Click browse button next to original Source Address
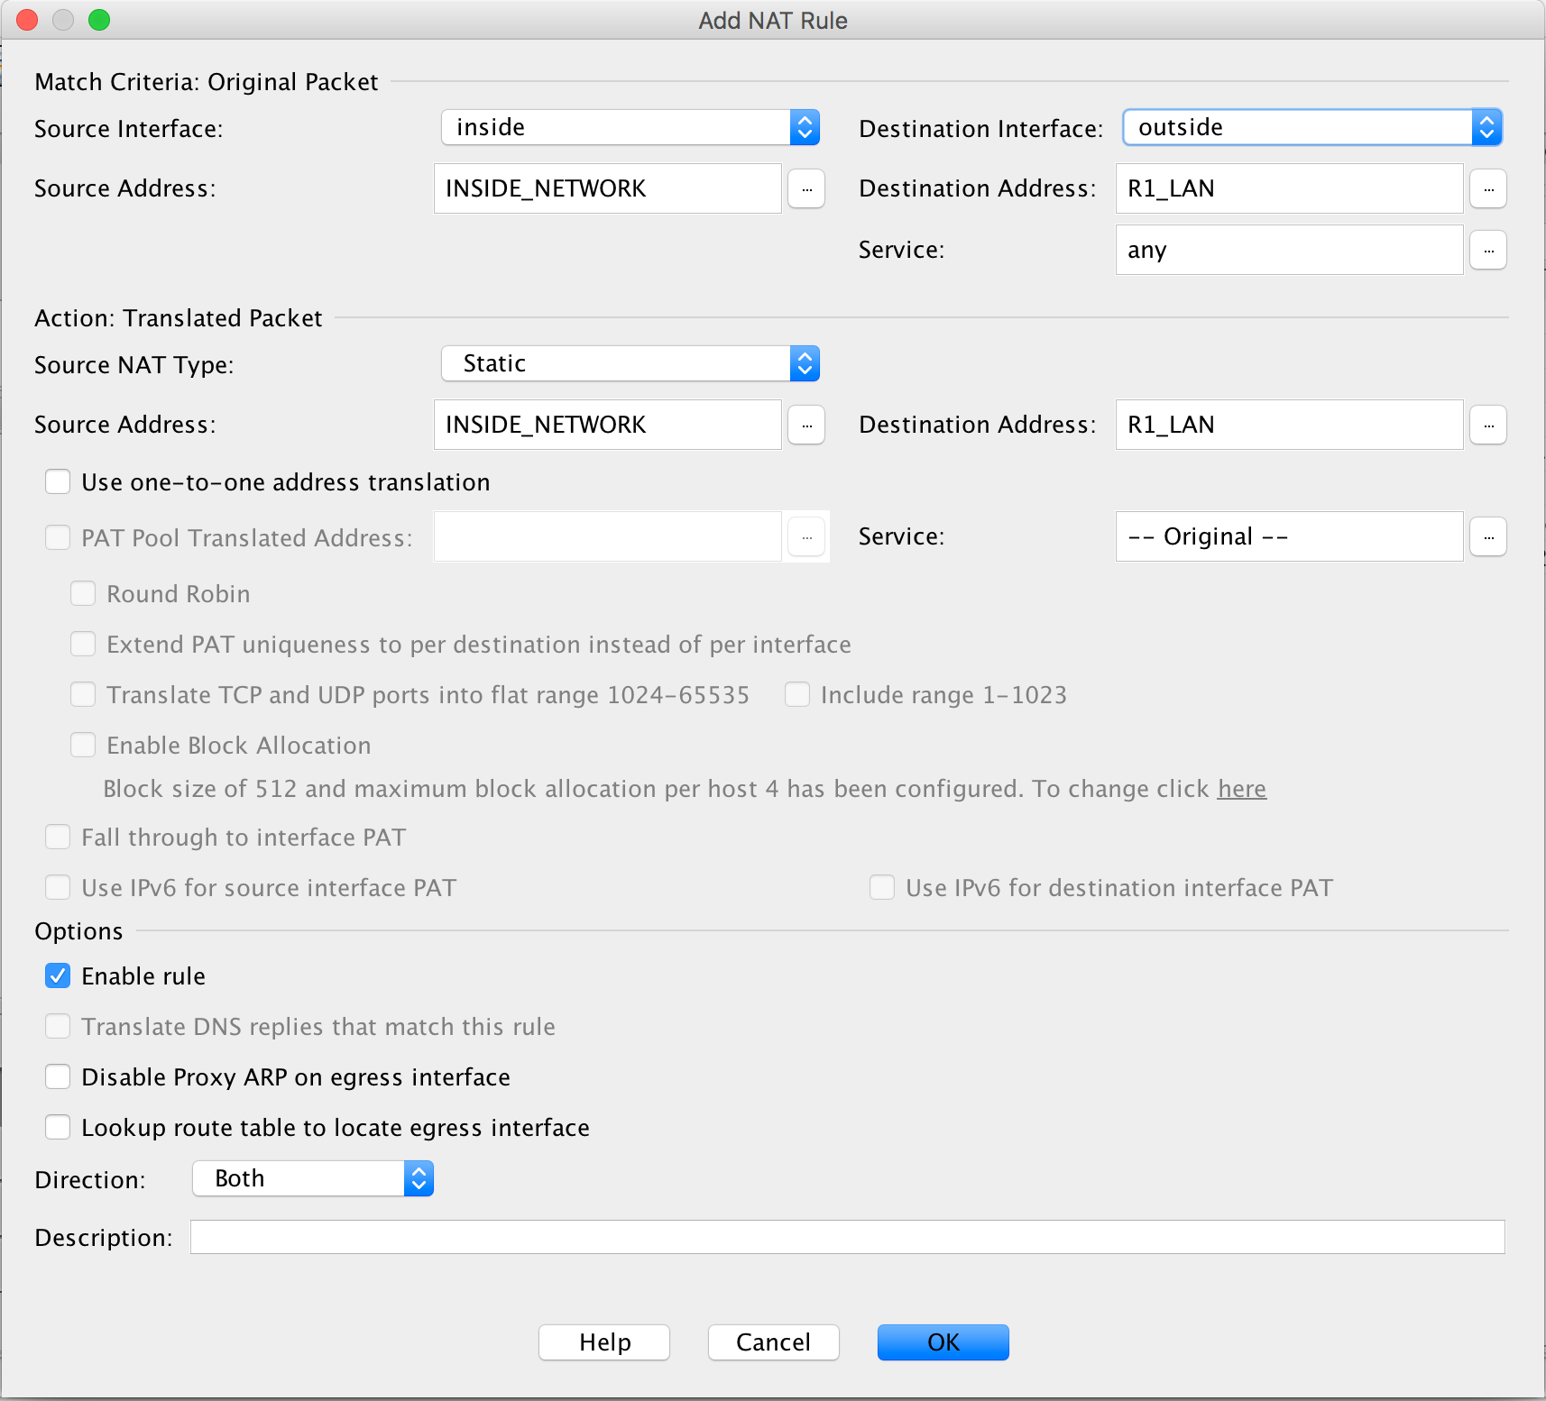 [x=805, y=189]
